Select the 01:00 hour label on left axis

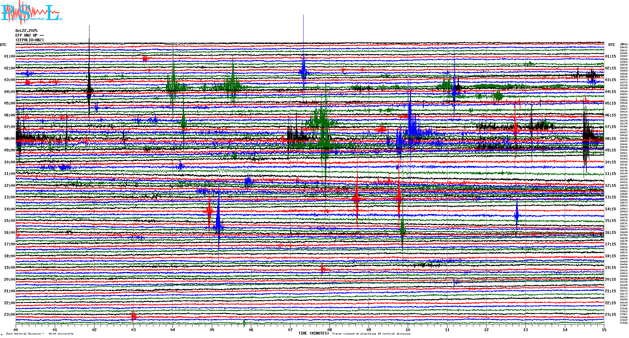coord(9,56)
